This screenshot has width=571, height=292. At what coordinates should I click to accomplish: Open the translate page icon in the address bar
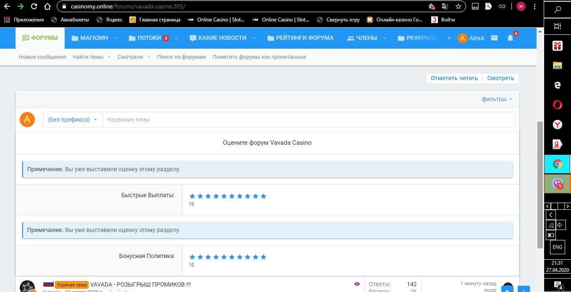click(445, 6)
